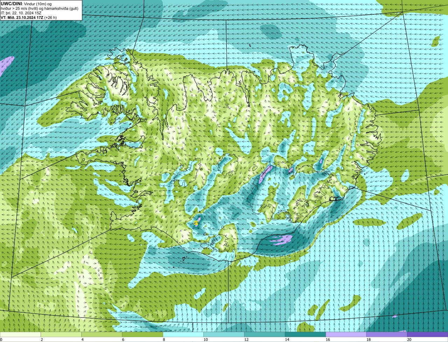The image size is (448, 342).
Task: Select the light purple swatch between 16 and 18
Action: (346, 334)
